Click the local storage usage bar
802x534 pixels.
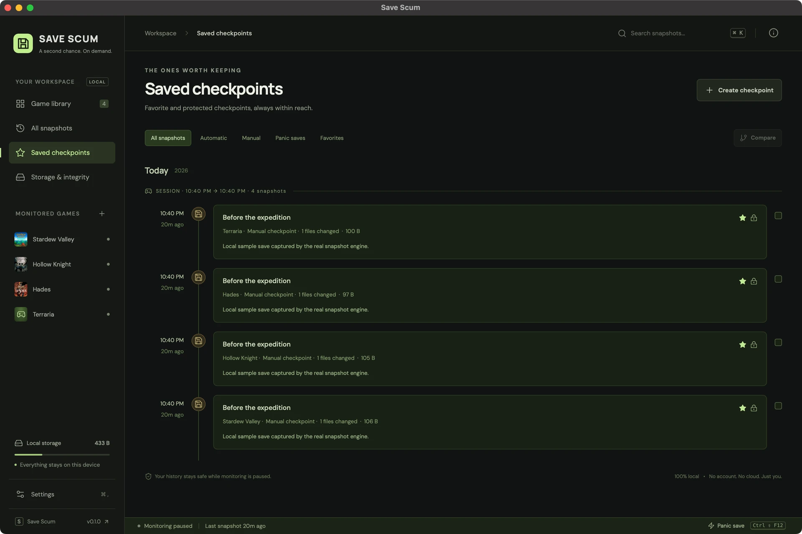pos(62,455)
